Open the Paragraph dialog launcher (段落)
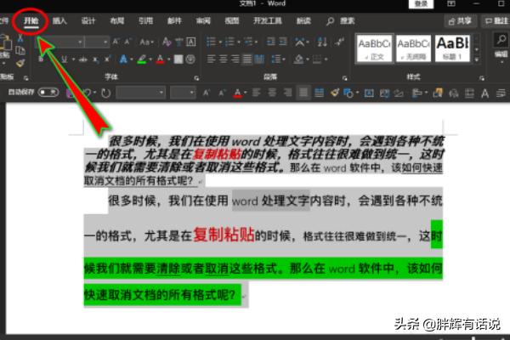This screenshot has width=510, height=340. 345,78
